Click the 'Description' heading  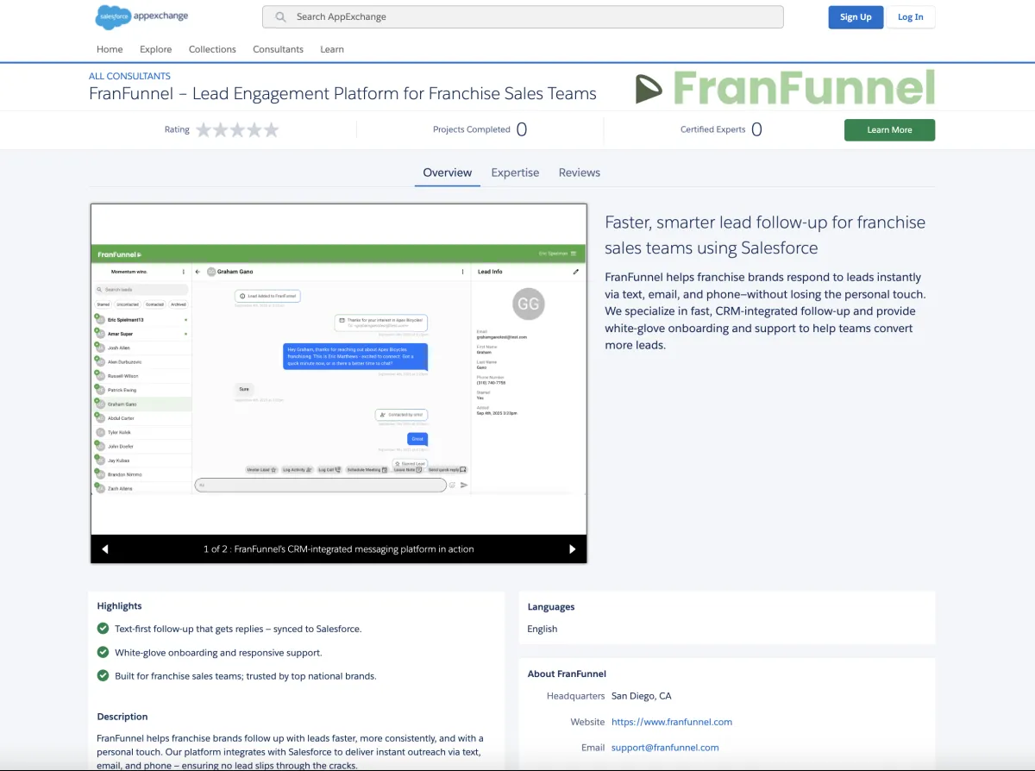122,717
